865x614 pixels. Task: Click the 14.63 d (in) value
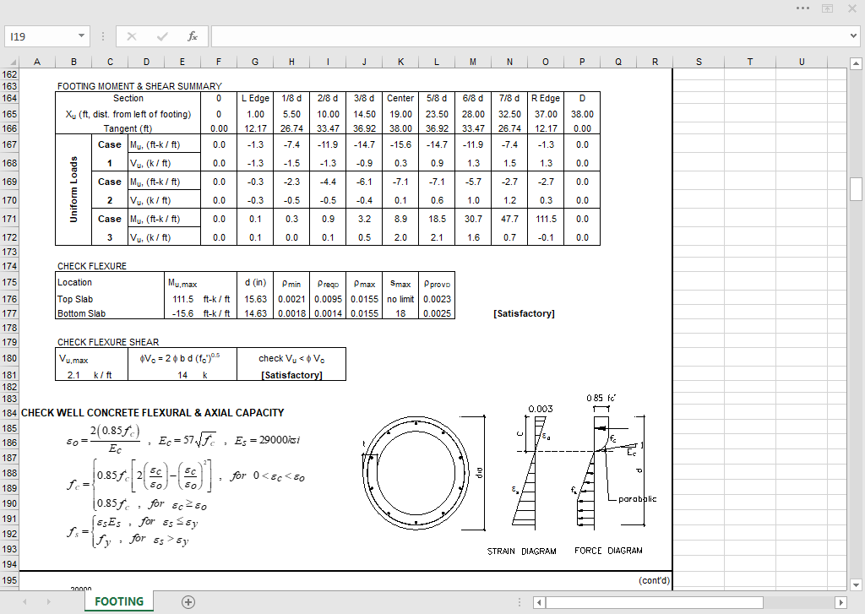pyautogui.click(x=255, y=313)
